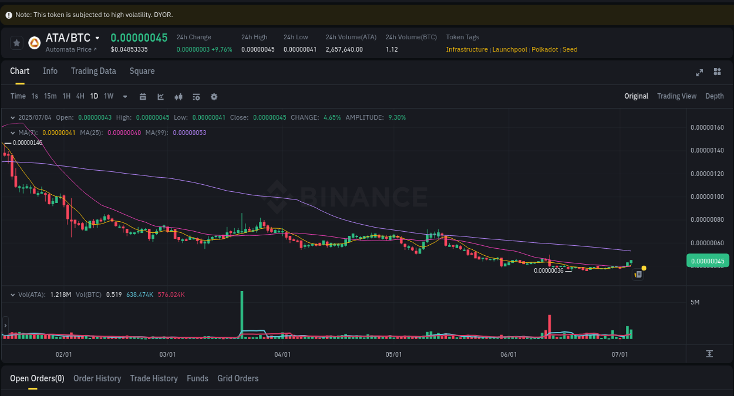Collapse the Vol(ATA) indicator row chevron

(12, 294)
